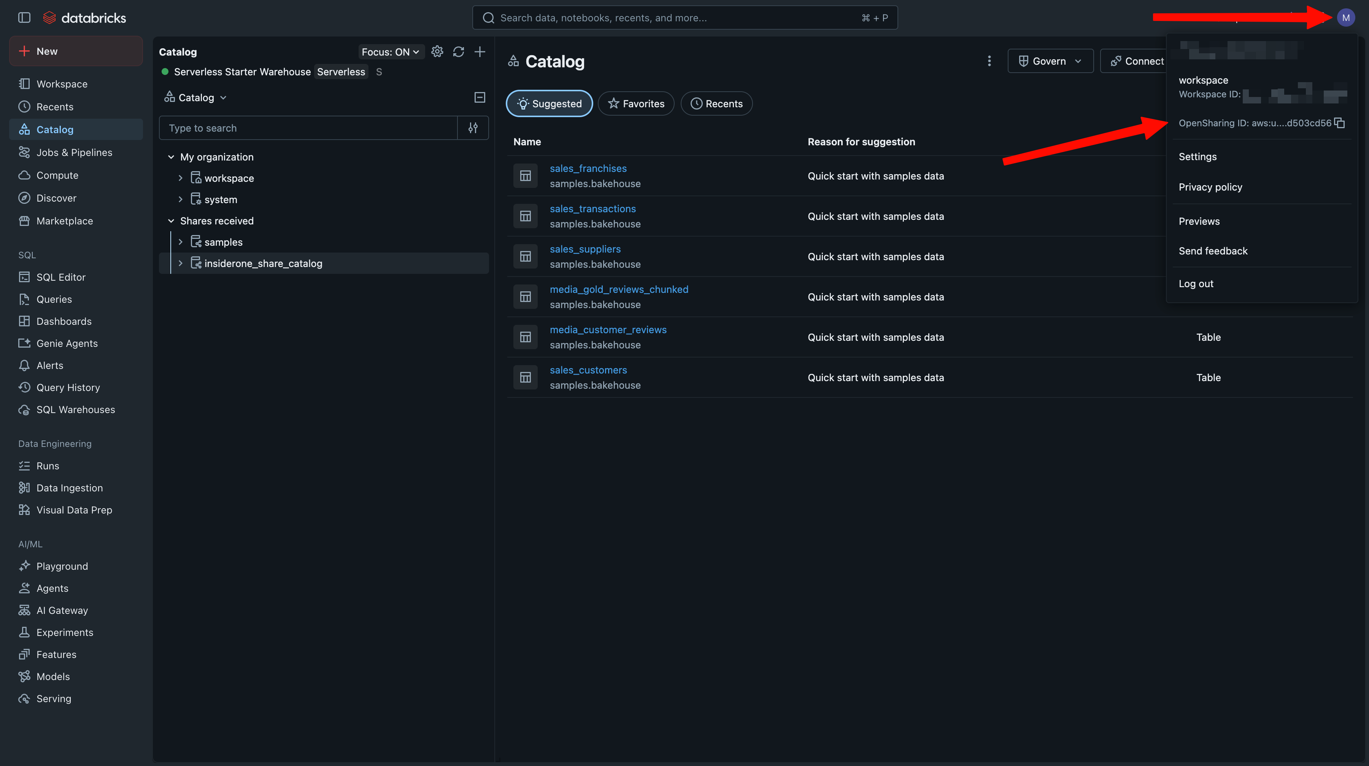Open the Playground
The height and width of the screenshot is (766, 1369).
click(76, 566)
